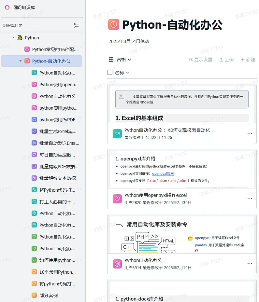Viewport: 259px width, 302px height.
Task: Open 打工人必备的十... sidebar entry
Action: [57, 202]
